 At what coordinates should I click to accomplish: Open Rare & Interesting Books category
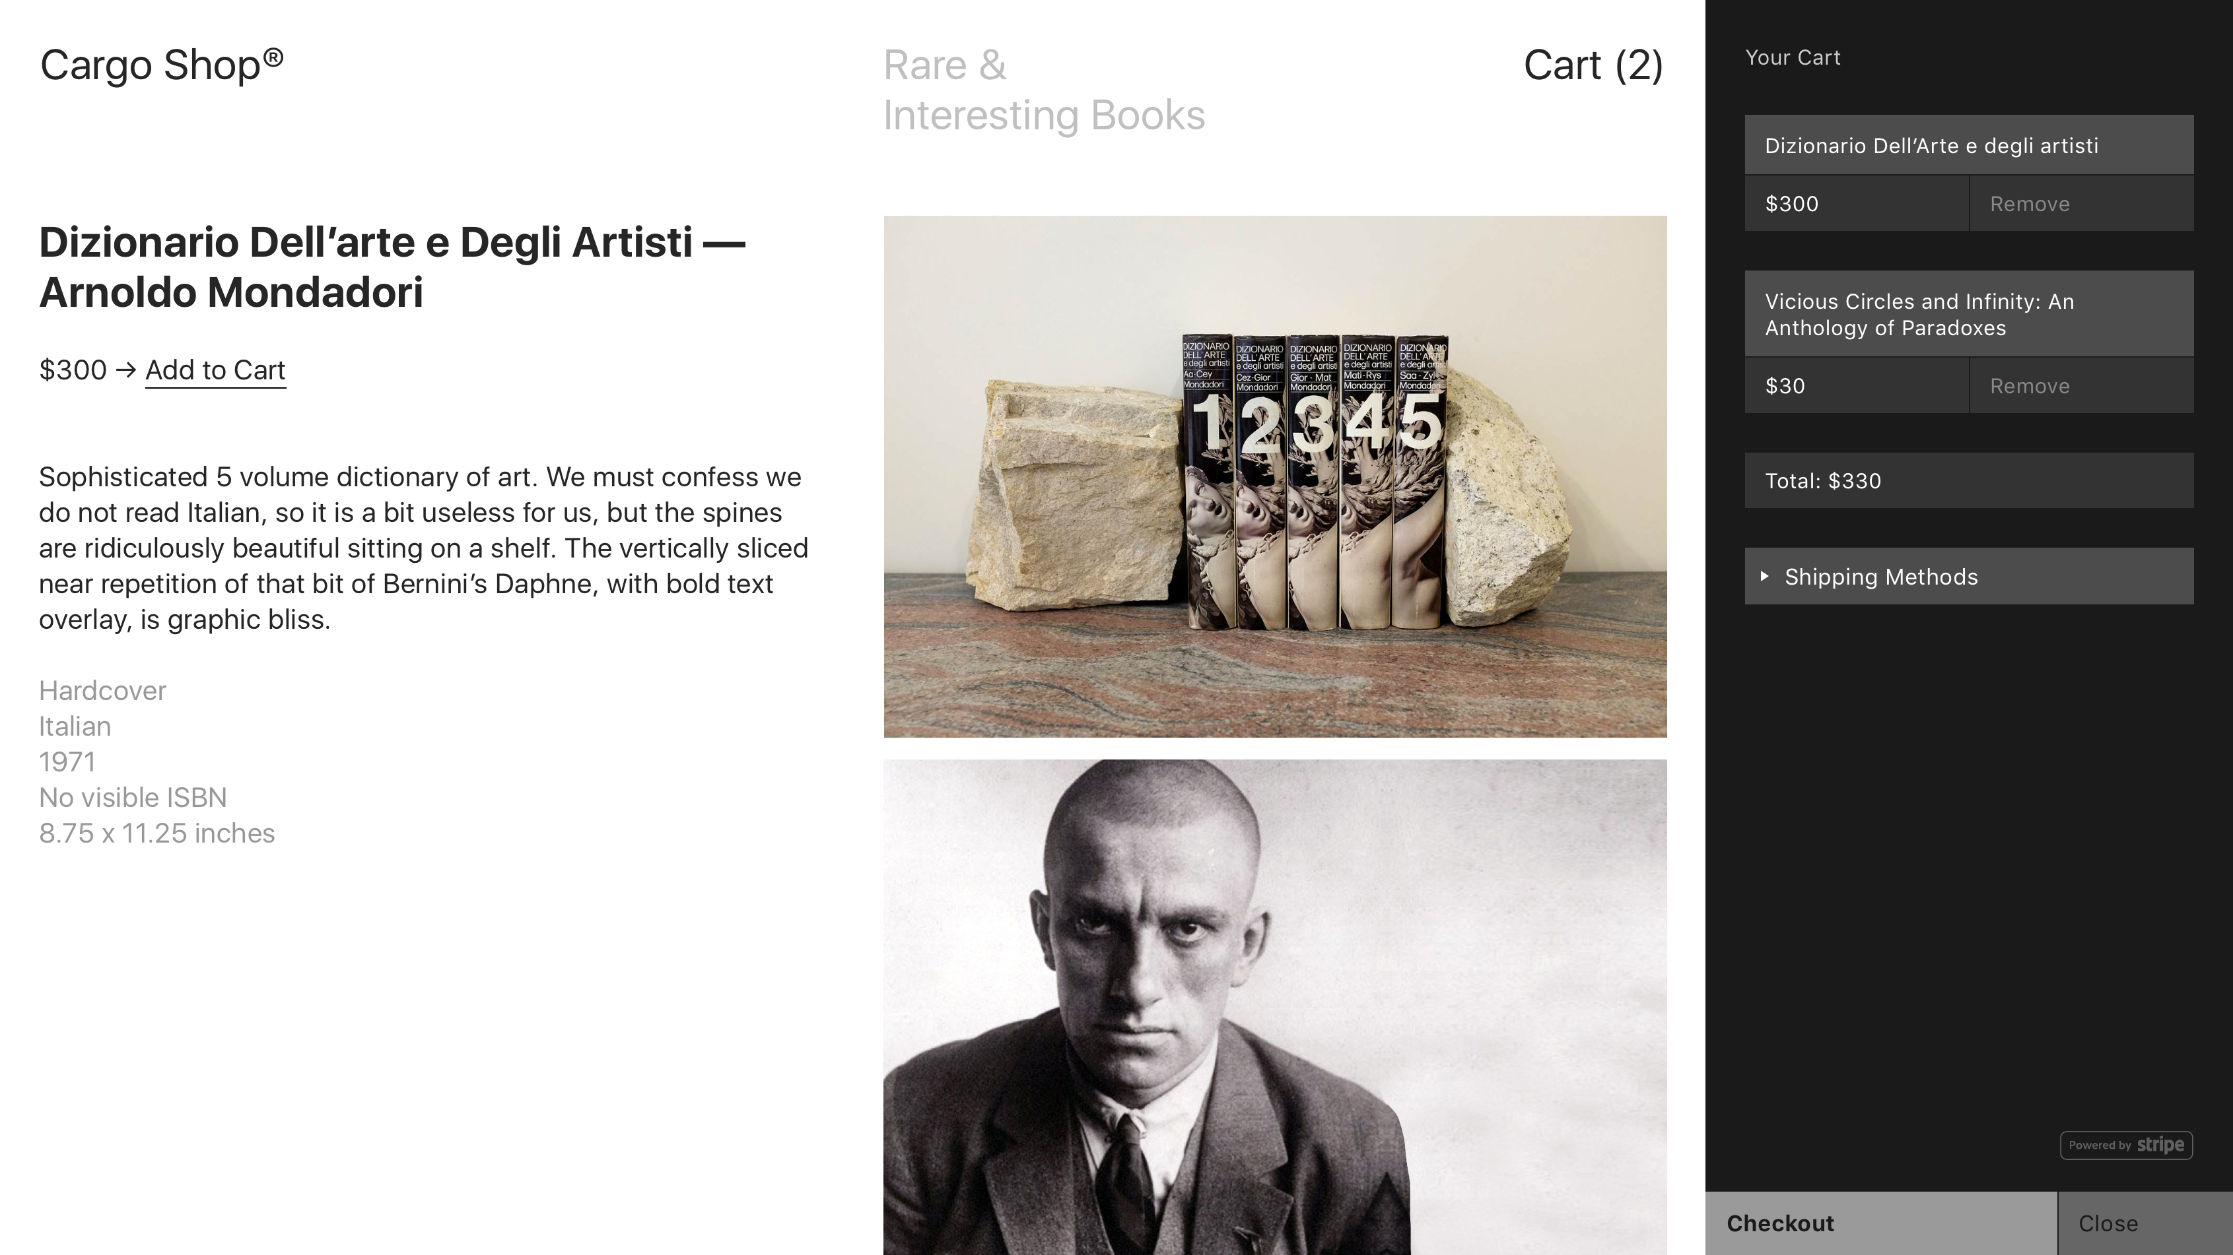pos(1044,90)
